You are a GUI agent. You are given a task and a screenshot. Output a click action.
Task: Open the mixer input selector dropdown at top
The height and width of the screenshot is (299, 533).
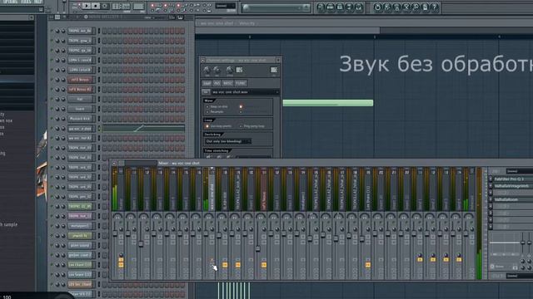520,171
